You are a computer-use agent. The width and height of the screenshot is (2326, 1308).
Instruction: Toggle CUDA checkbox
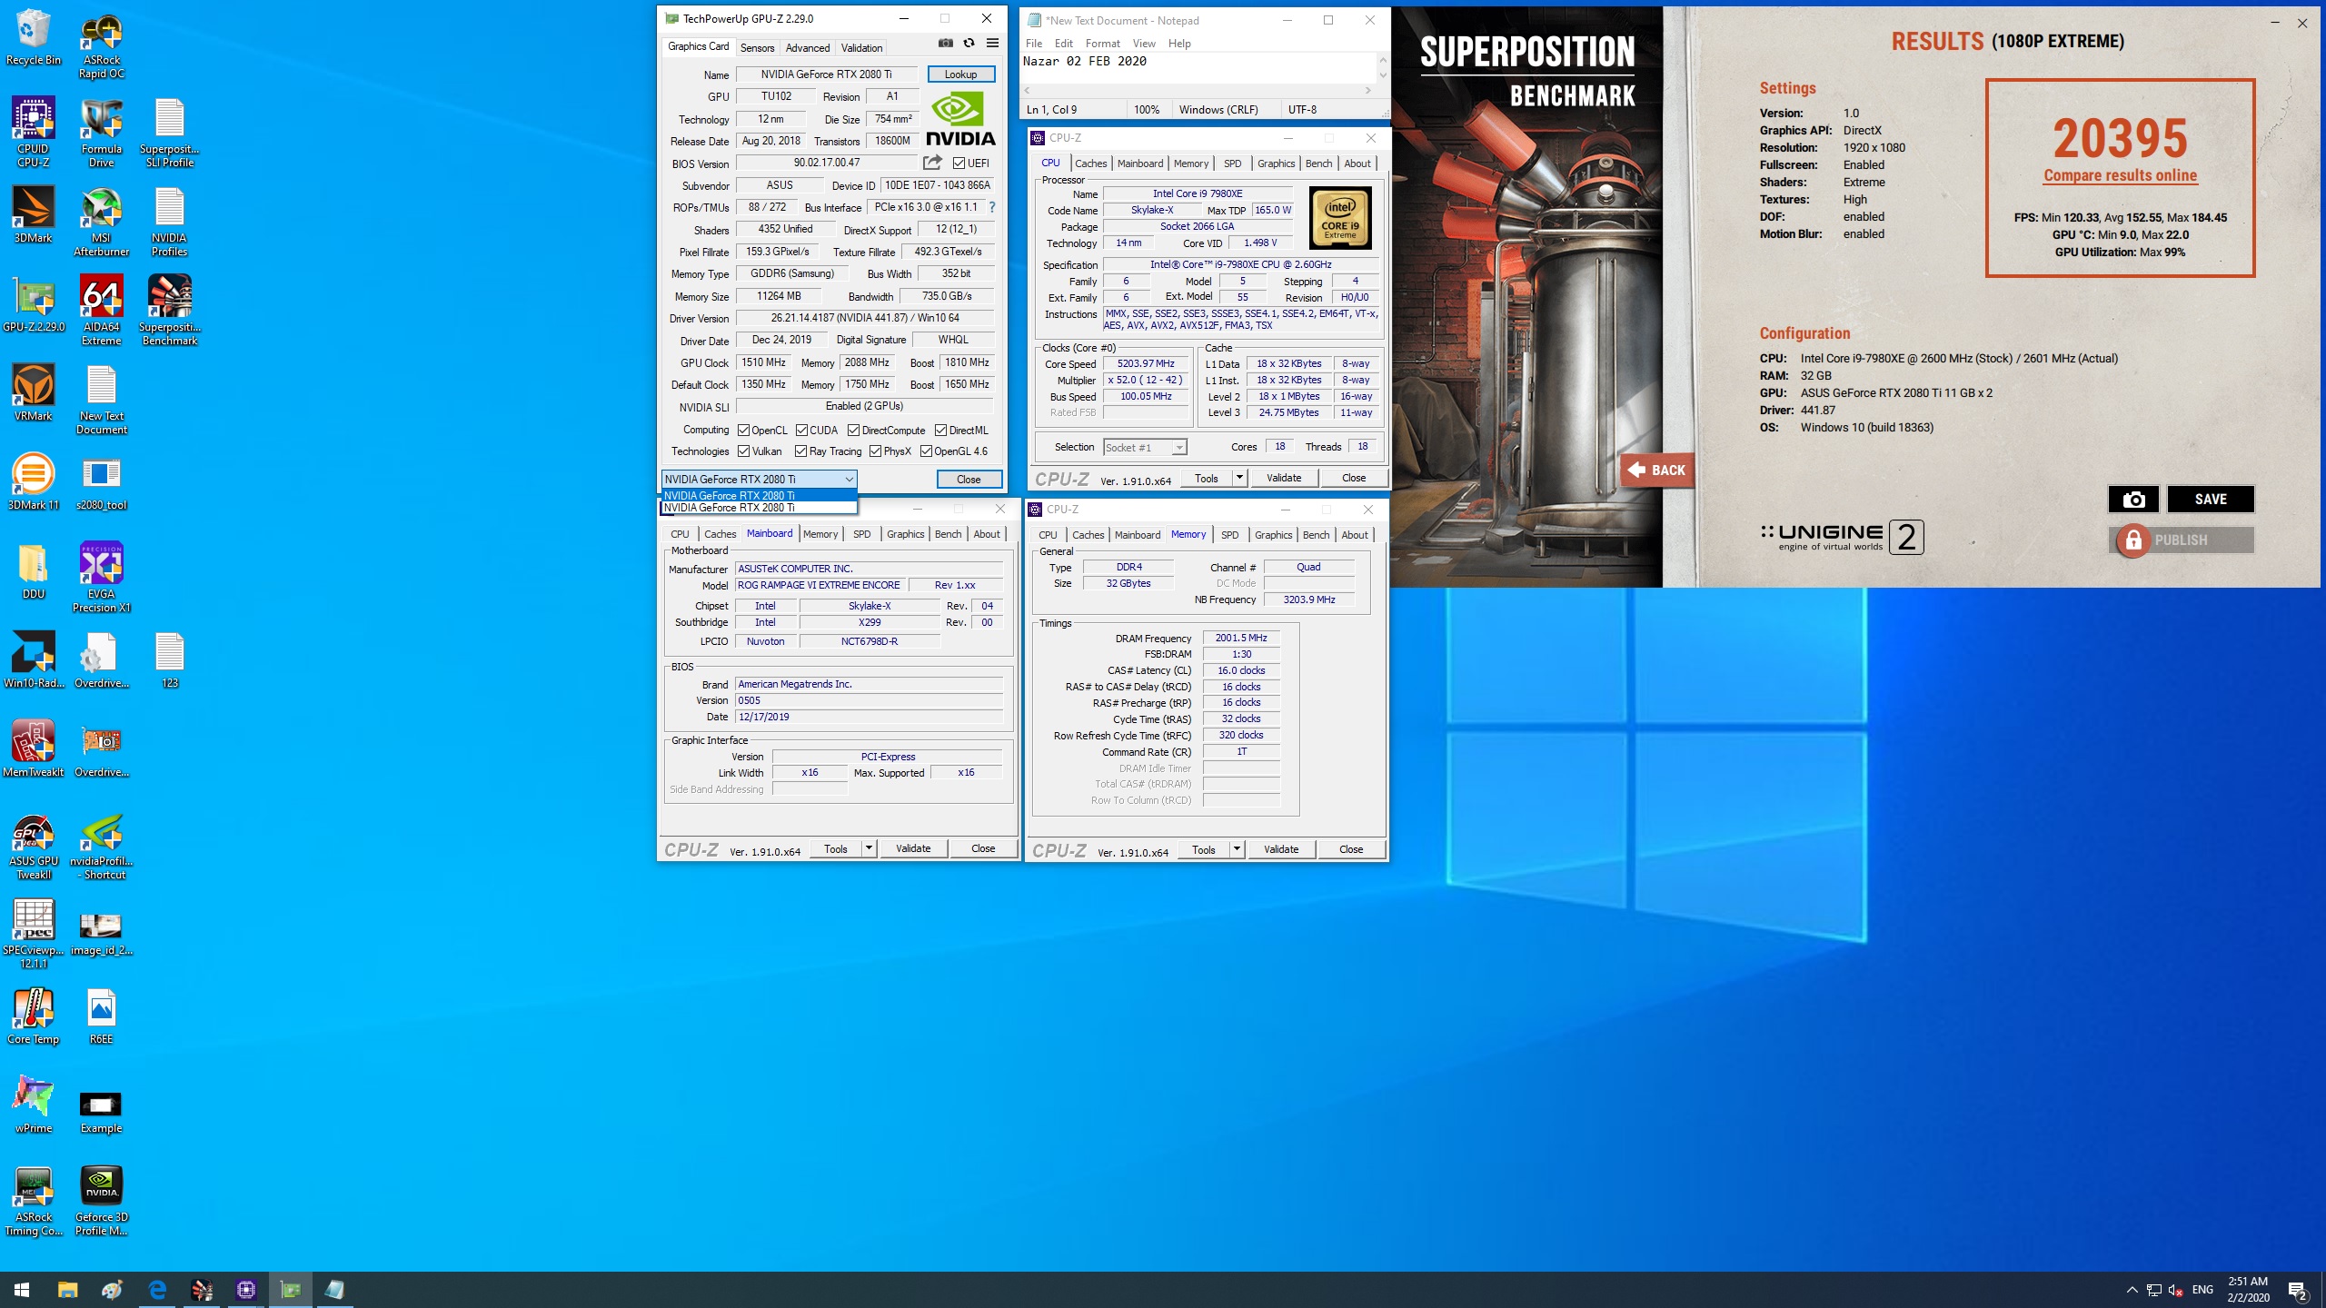tap(801, 431)
